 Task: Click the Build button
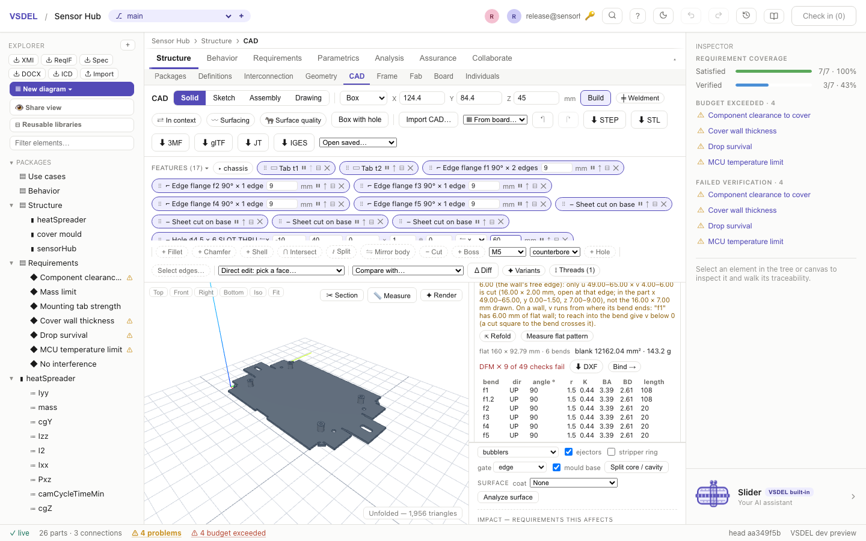(x=596, y=98)
